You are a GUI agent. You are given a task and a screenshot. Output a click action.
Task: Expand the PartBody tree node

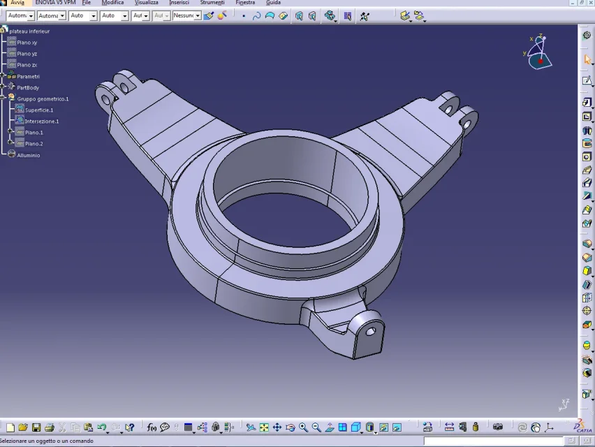coord(3,87)
